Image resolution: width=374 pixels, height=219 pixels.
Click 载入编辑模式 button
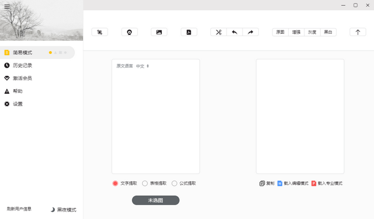[x=293, y=183]
